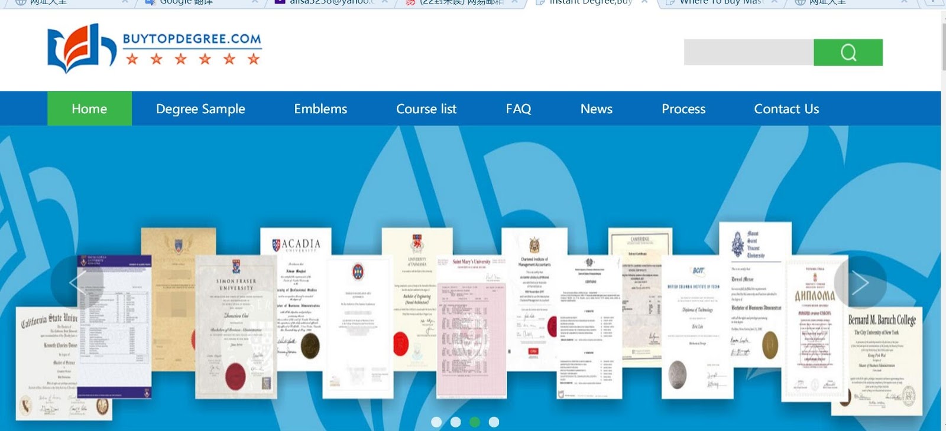Open the Degree Sample page
This screenshot has width=946, height=431.
pos(200,109)
